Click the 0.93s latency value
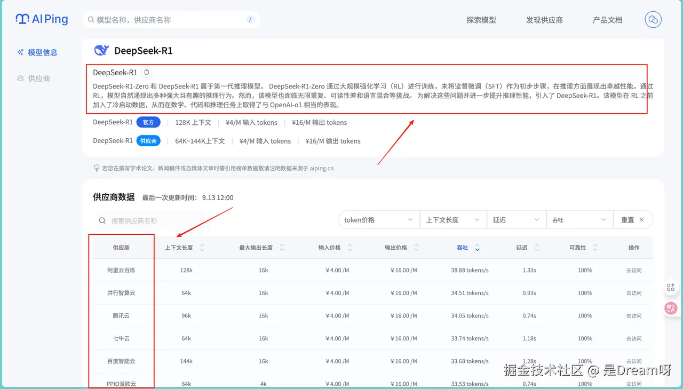Image resolution: width=683 pixels, height=389 pixels. 529,293
